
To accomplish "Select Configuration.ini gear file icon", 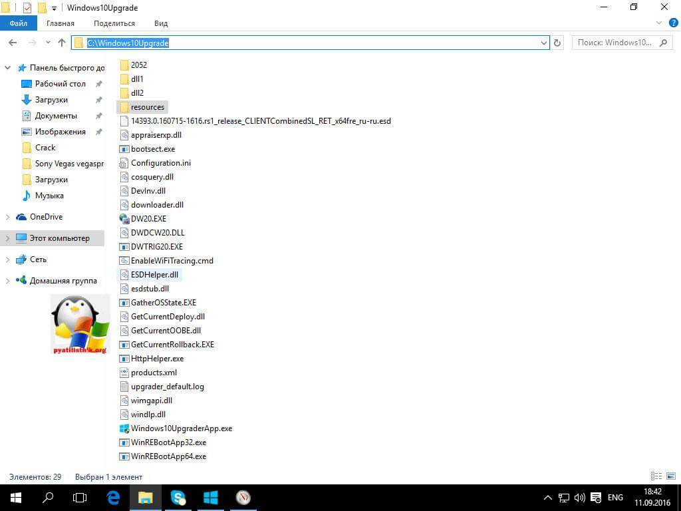I will tap(124, 163).
